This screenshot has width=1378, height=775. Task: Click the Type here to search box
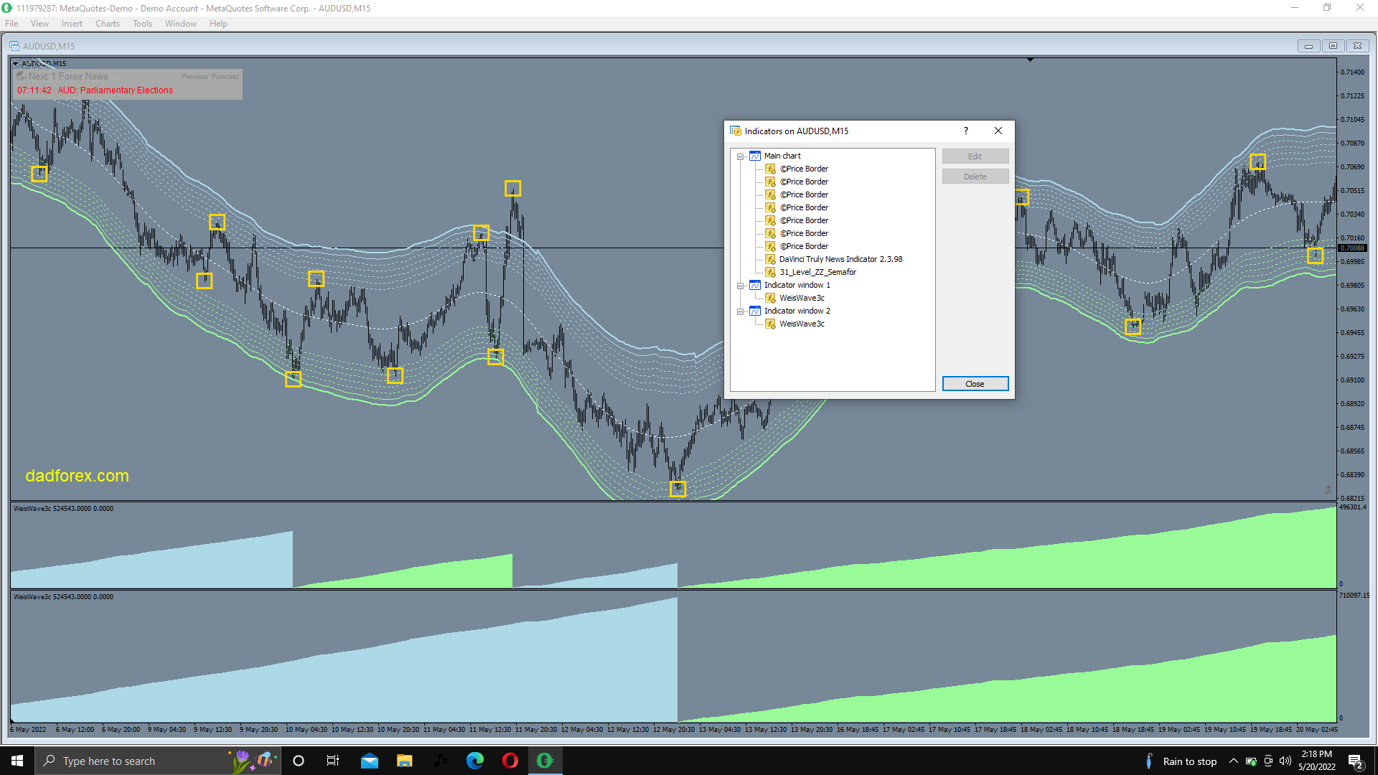[x=133, y=761]
